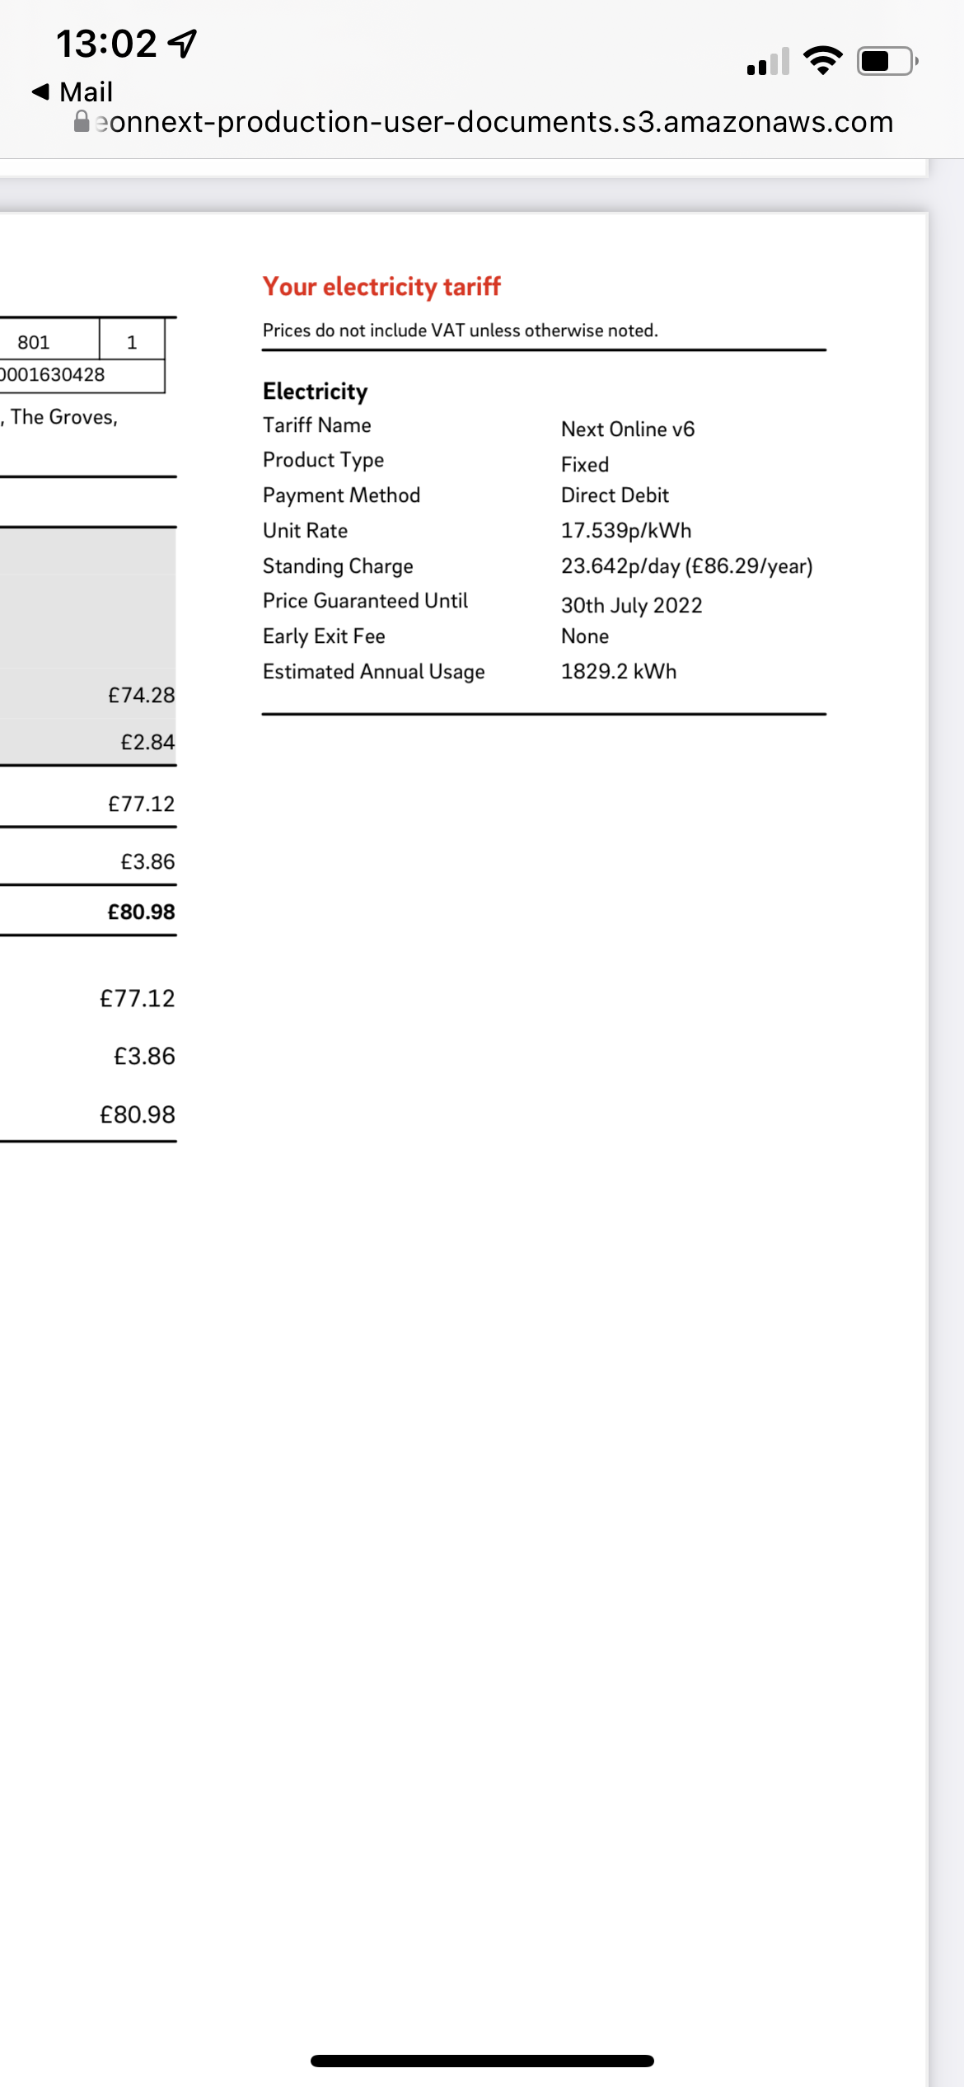
Task: Tap the back arrow to Mail
Action: point(40,91)
